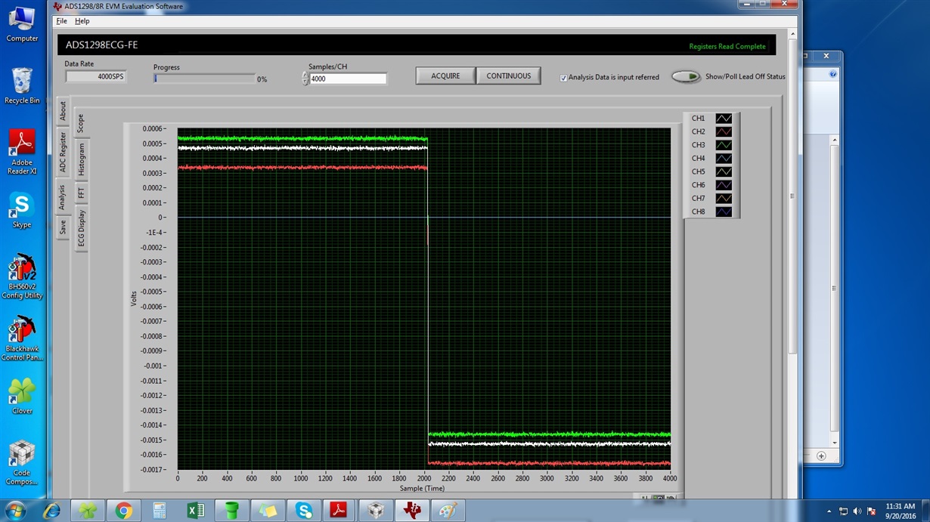
Task: Click the CH4 plot legend icon
Action: [x=724, y=159]
